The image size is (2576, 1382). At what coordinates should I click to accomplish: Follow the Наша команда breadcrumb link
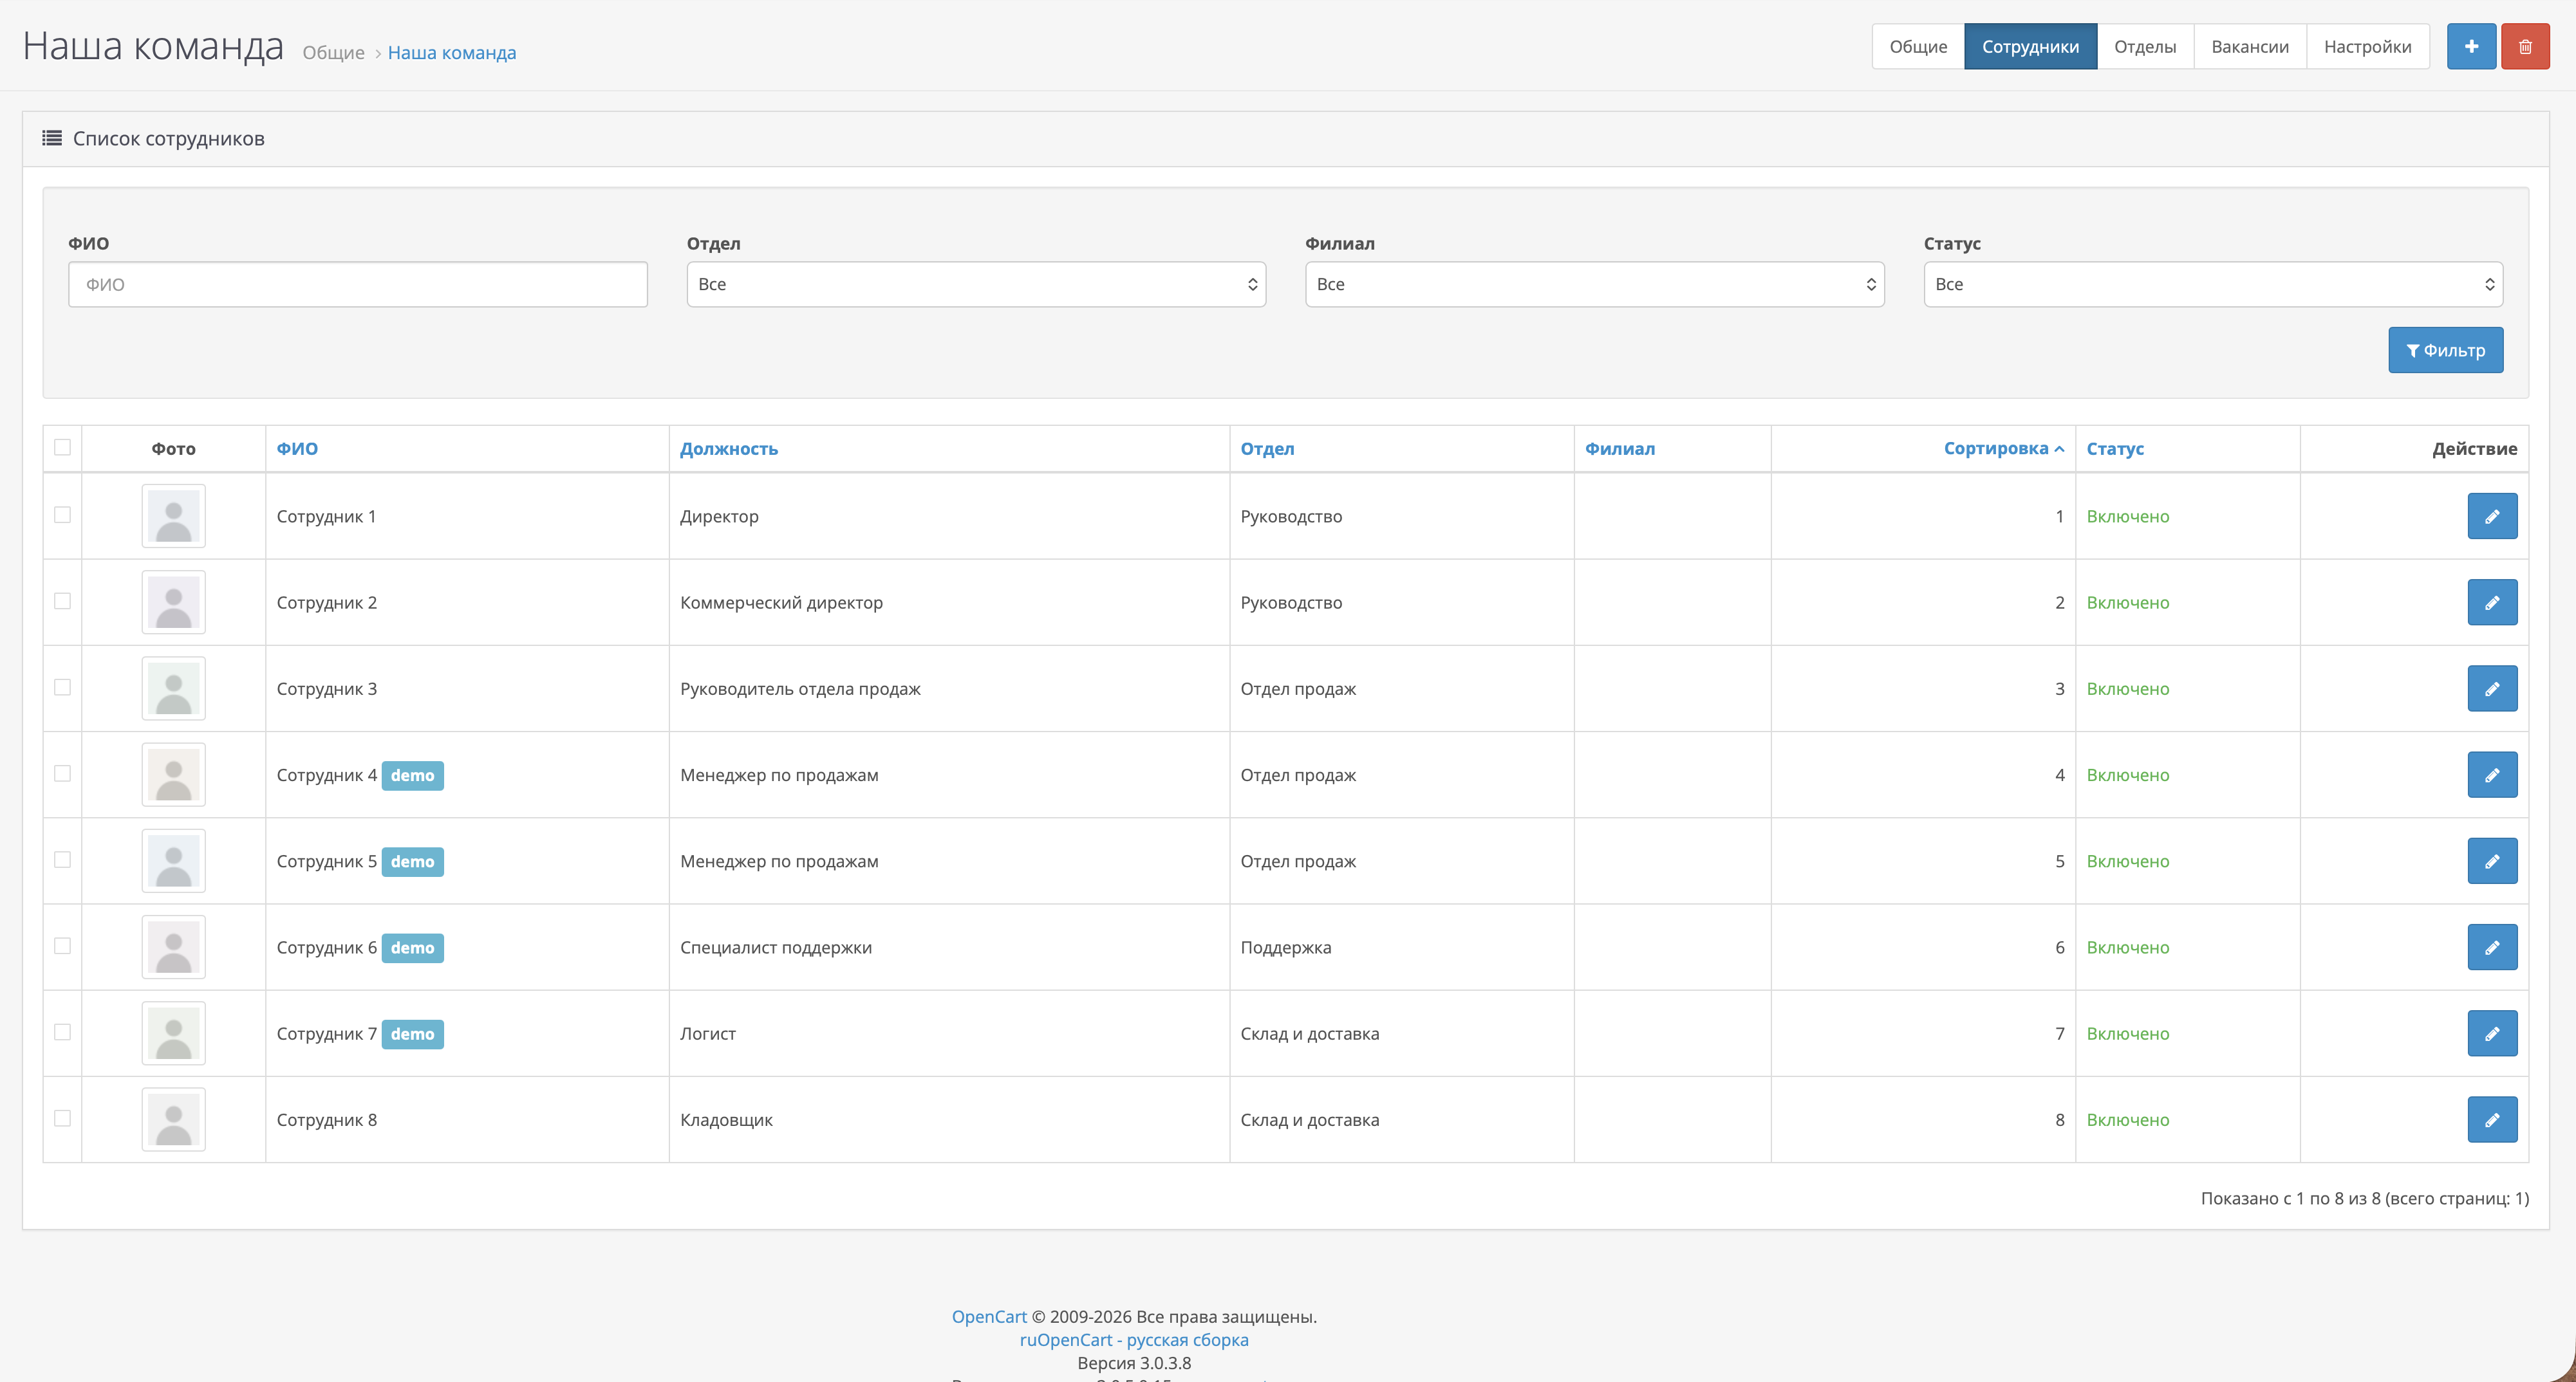point(452,52)
